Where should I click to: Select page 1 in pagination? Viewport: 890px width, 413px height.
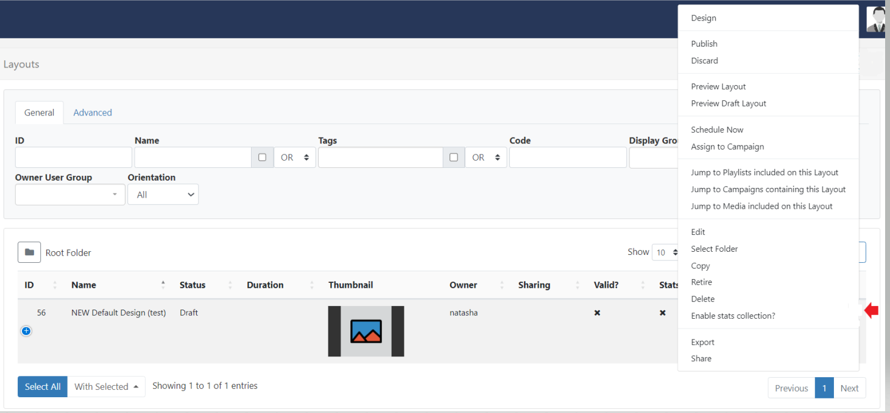point(824,388)
